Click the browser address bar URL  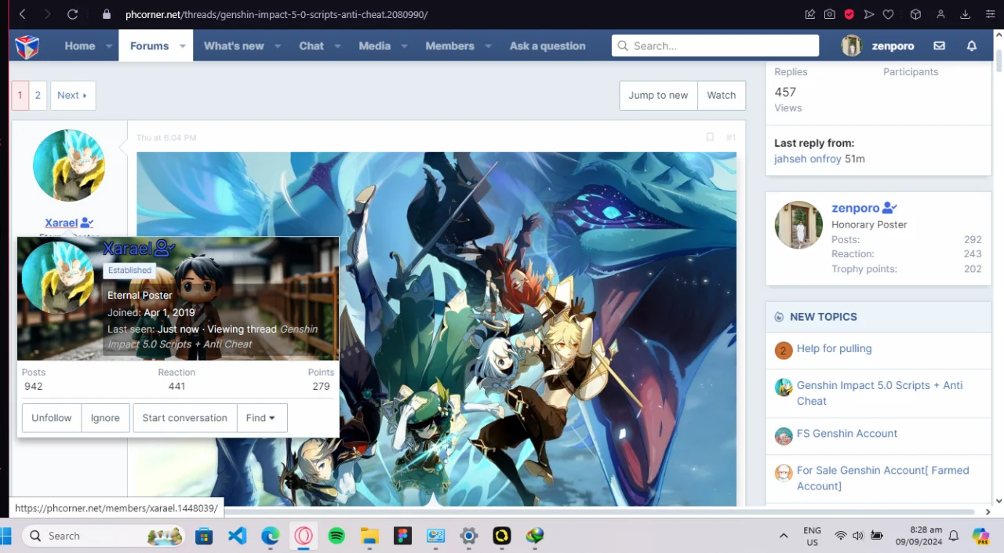point(276,14)
